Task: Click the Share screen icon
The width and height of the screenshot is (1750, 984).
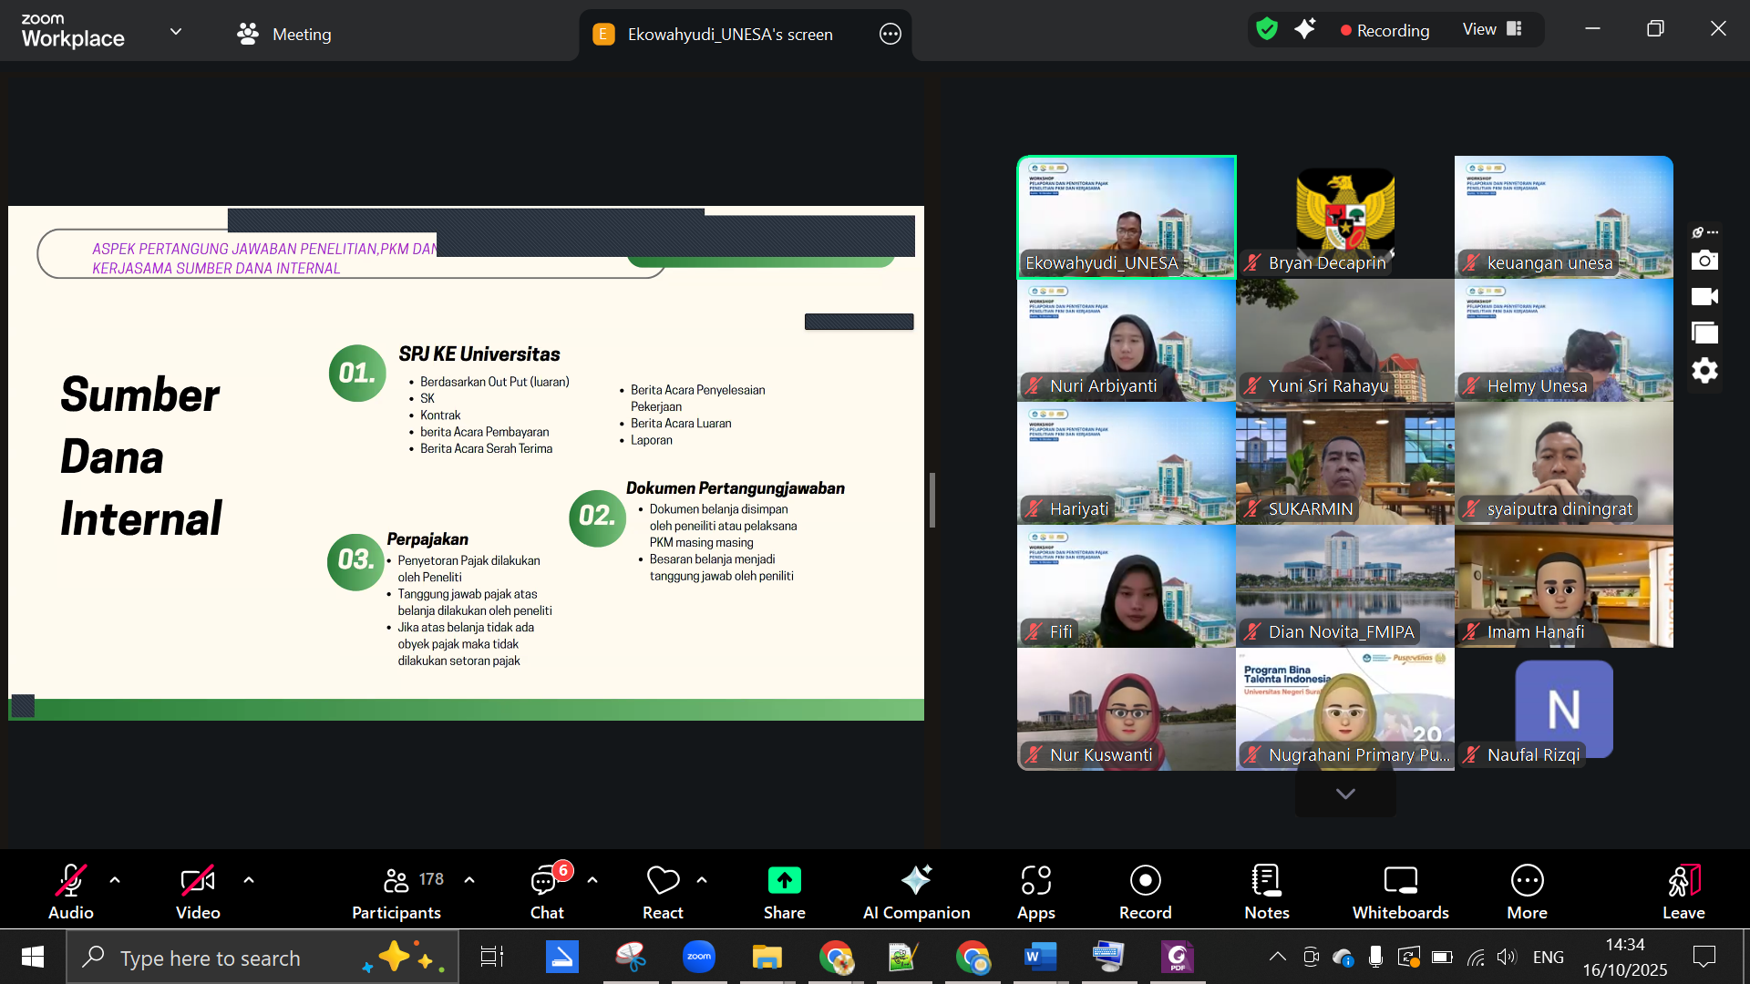Action: [x=784, y=881]
